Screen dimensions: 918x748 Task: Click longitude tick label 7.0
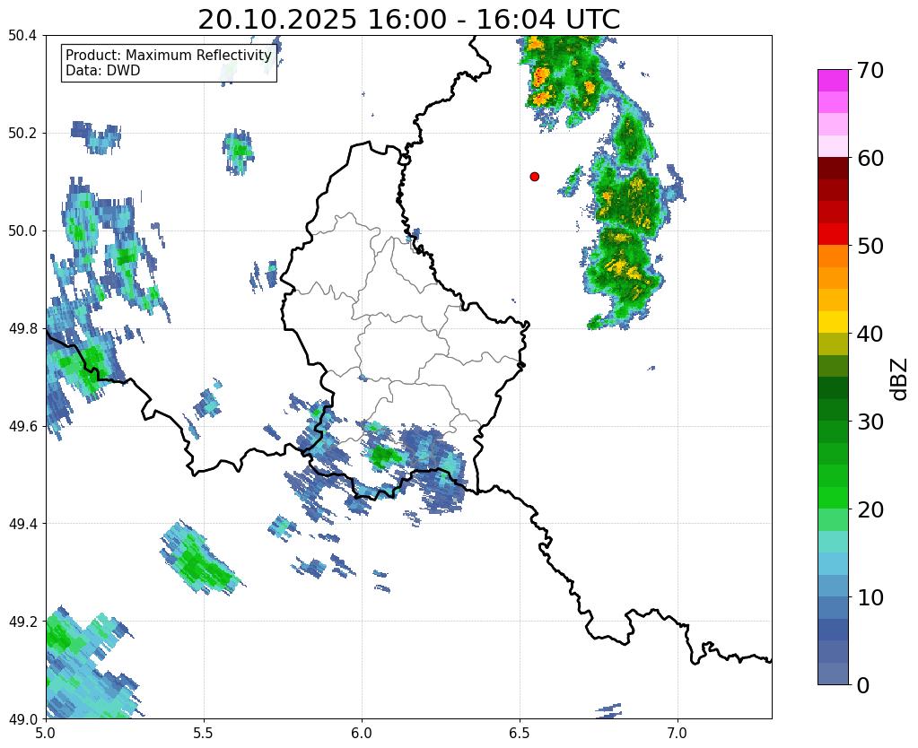[x=678, y=734]
